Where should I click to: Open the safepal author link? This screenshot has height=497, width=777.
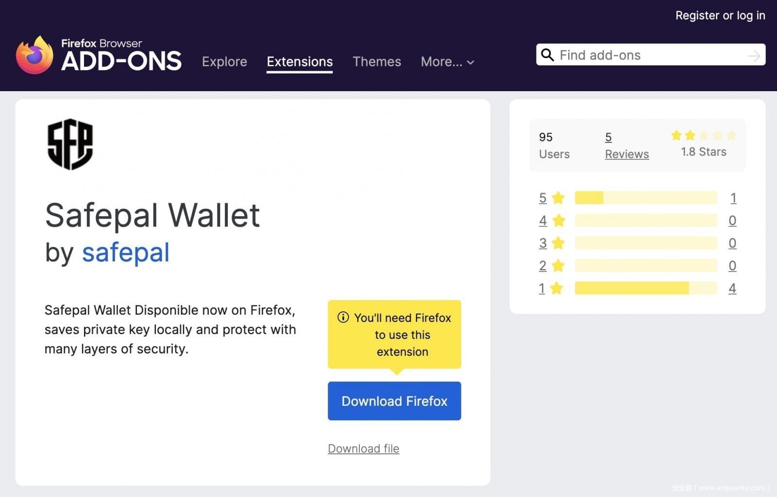126,253
